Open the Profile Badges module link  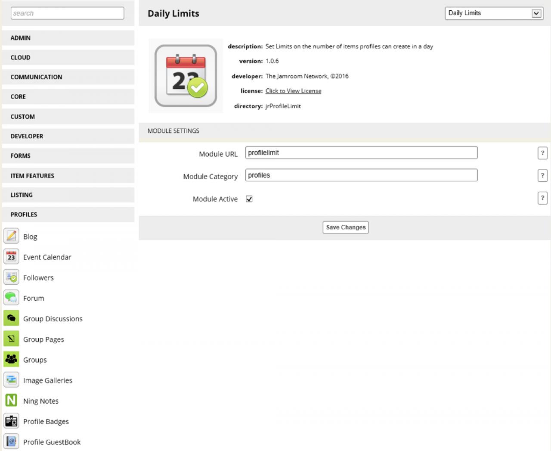tap(46, 421)
